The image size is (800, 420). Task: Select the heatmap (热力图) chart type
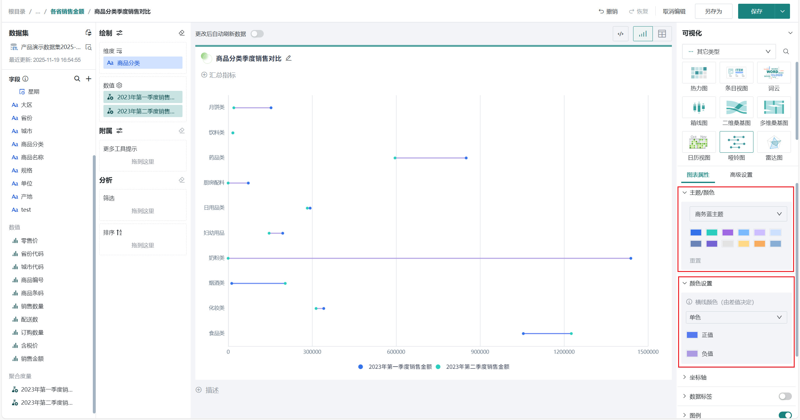tap(699, 73)
